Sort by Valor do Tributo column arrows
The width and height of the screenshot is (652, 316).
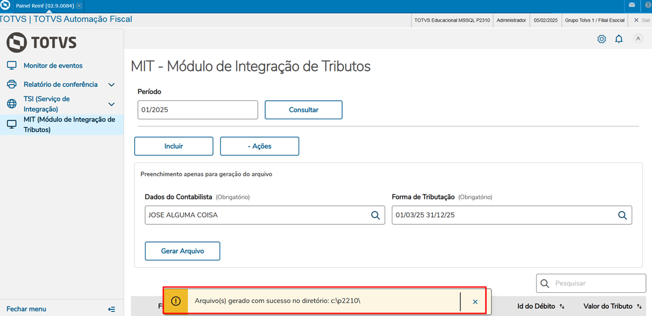coord(639,306)
